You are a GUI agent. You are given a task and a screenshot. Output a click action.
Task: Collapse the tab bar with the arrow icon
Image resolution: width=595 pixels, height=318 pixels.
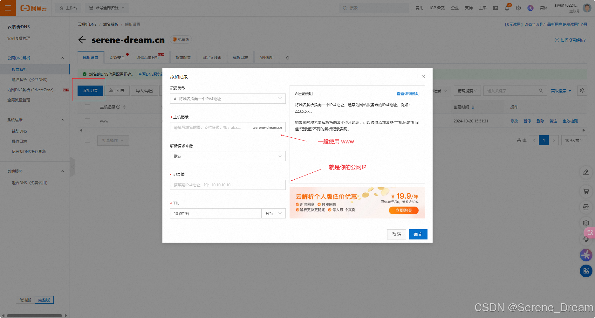288,58
